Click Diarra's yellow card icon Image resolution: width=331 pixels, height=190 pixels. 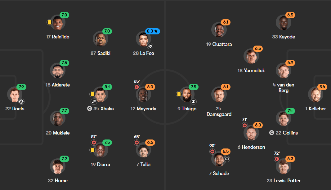(x=92, y=150)
